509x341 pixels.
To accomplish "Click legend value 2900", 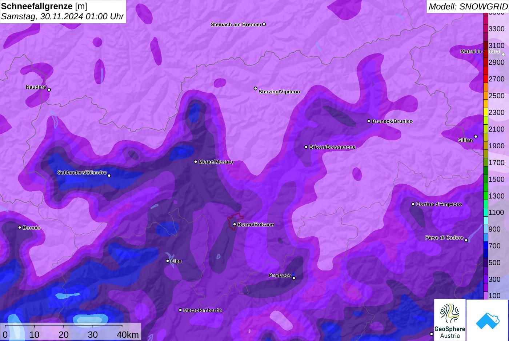I will pos(497,62).
